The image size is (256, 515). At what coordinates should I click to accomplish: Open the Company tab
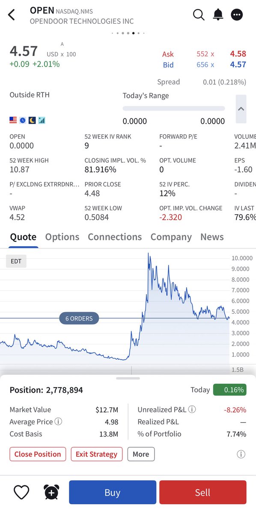pyautogui.click(x=171, y=237)
